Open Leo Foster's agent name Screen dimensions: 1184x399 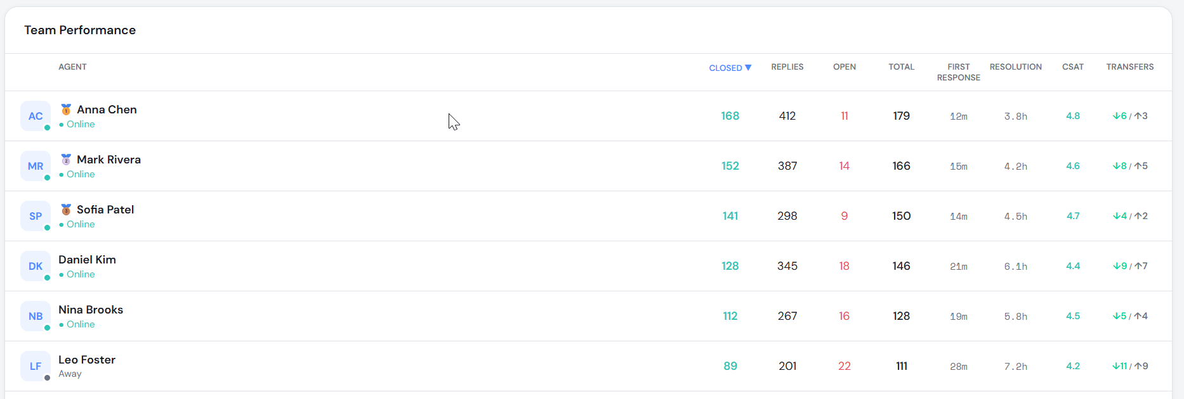87,360
